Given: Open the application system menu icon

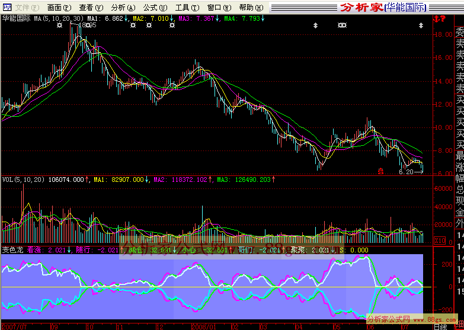Looking at the screenshot, I should pyautogui.click(x=7, y=7).
